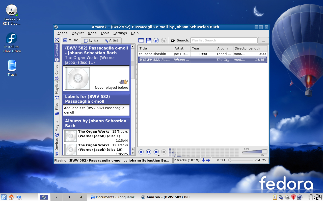Sort playlist by the Title column
The width and height of the screenshot is (323, 201).
(x=155, y=48)
